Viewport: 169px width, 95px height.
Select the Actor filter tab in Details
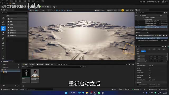143,49
